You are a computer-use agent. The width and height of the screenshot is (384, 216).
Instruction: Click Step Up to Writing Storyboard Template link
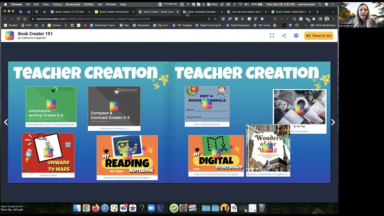click(x=216, y=174)
